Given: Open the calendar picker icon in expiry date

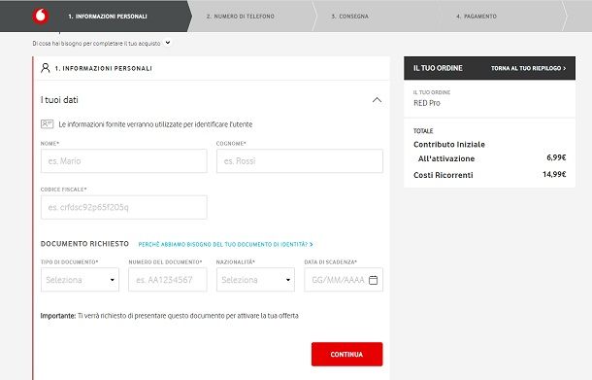Looking at the screenshot, I should (x=373, y=280).
